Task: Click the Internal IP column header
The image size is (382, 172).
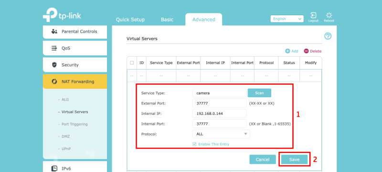Action: [x=215, y=63]
